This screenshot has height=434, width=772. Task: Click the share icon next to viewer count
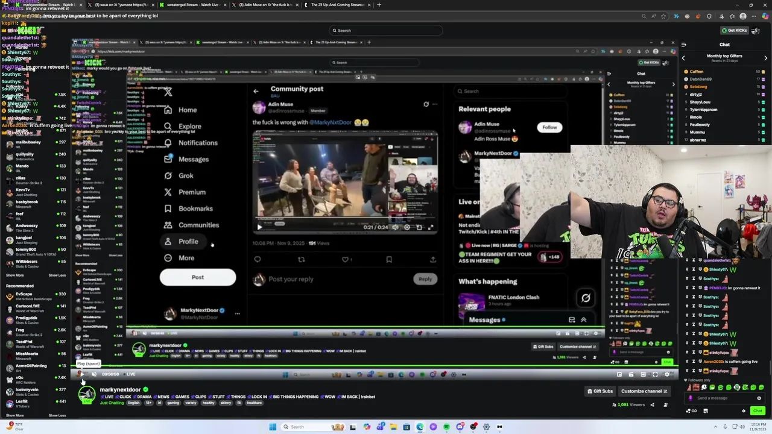(x=652, y=404)
